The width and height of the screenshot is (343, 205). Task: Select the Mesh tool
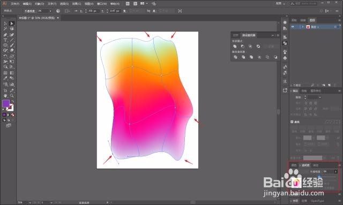click(5, 73)
